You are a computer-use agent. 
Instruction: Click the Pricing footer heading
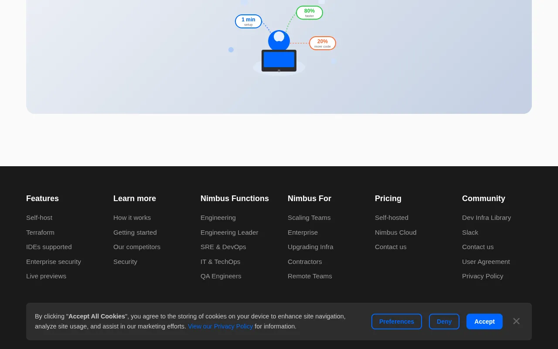(x=388, y=198)
